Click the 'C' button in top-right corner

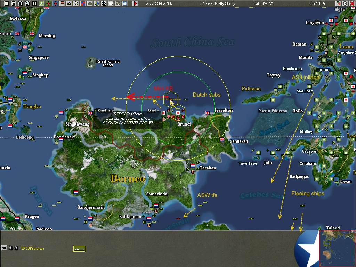click(x=345, y=3)
